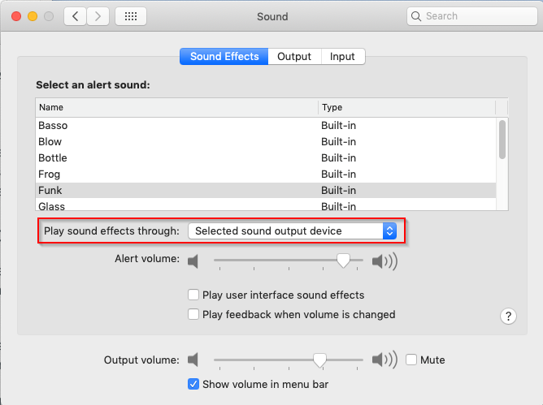
Task: Click the Alert volume slider track
Action: pos(288,260)
